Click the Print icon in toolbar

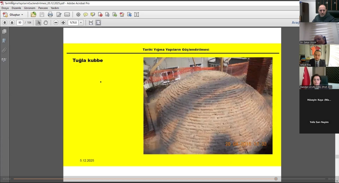click(50, 15)
